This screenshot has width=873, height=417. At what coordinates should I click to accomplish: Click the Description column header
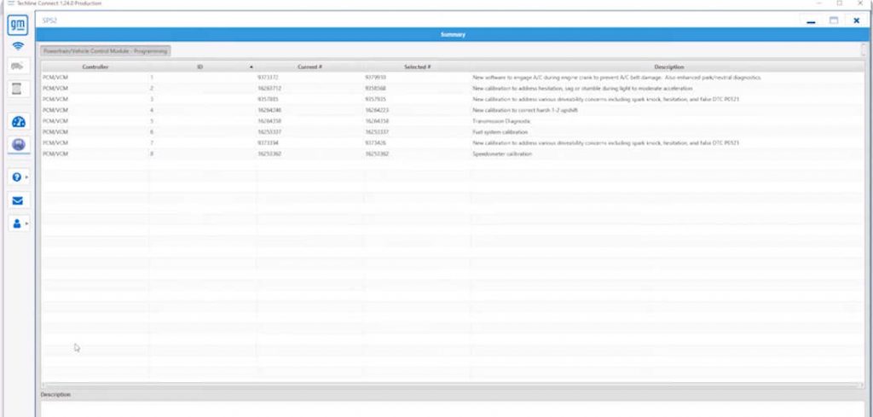(x=668, y=67)
